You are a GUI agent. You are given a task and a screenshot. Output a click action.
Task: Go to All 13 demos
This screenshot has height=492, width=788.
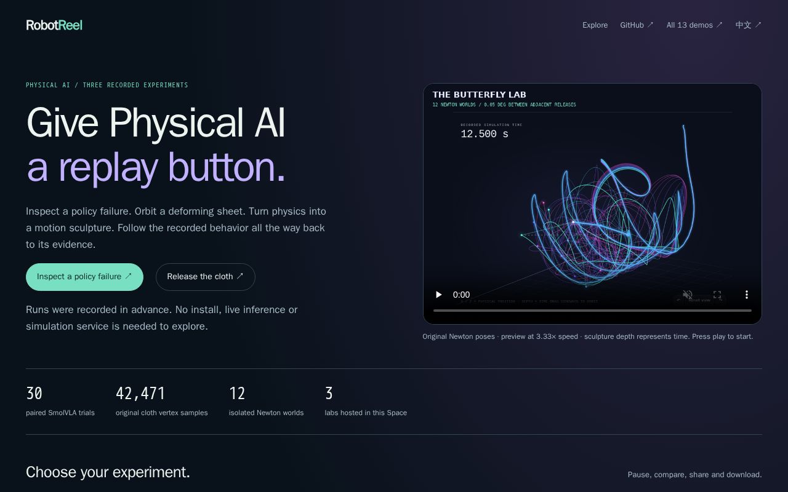pyautogui.click(x=694, y=25)
